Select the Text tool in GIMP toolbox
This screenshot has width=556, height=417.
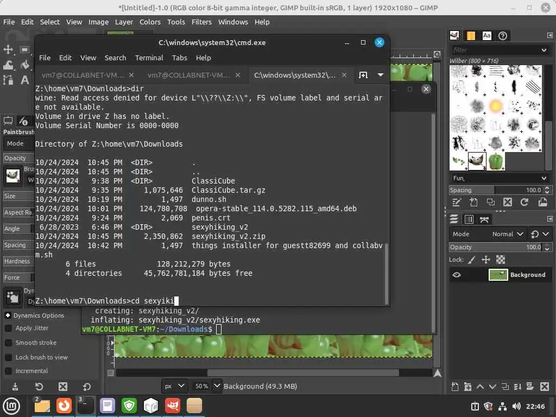[24, 80]
